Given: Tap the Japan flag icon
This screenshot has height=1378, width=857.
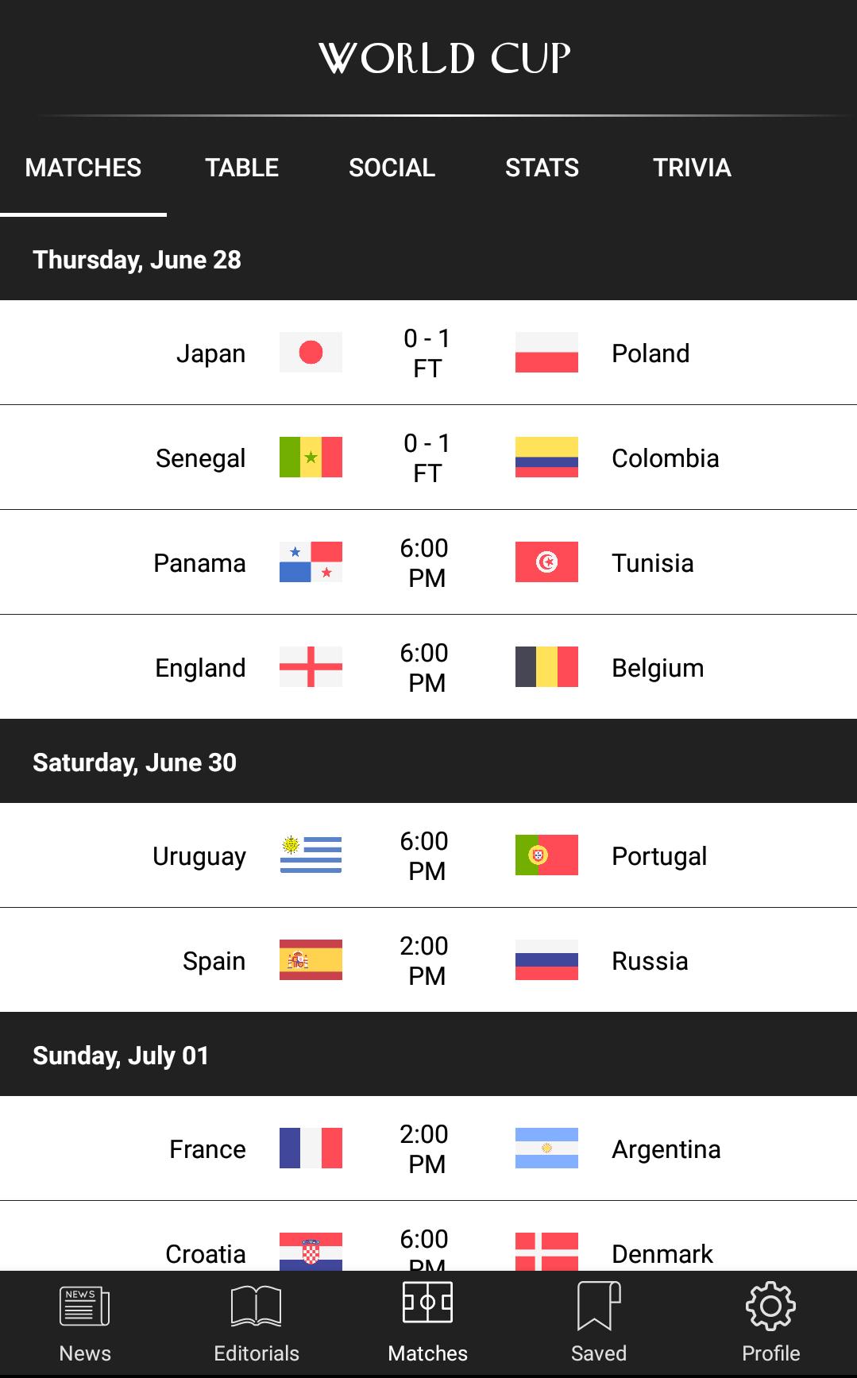Looking at the screenshot, I should 311,353.
